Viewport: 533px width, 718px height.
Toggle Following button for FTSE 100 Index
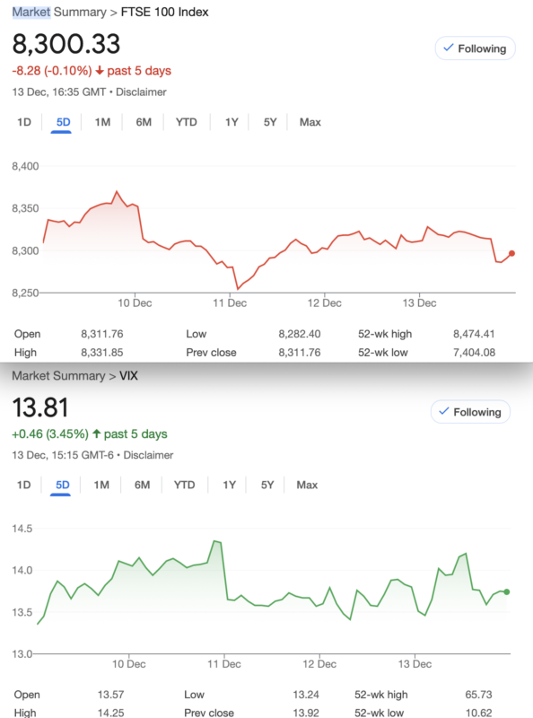pos(475,48)
